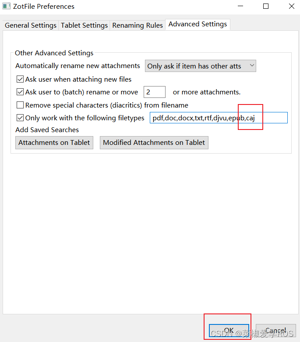Close the ZotFile Preferences window

coord(292,6)
